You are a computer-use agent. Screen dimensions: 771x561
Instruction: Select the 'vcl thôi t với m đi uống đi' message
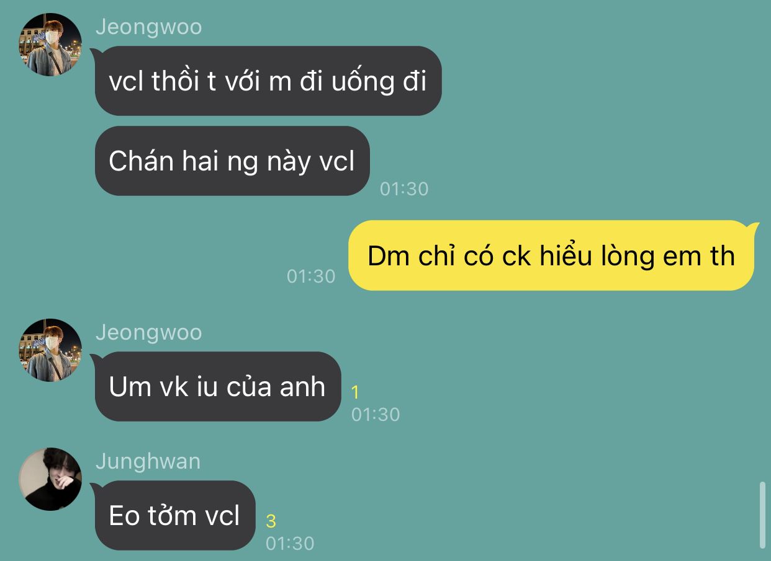[x=268, y=81]
